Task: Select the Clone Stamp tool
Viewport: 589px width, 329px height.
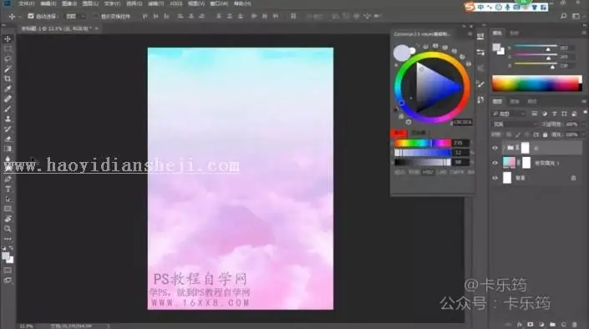Action: click(8, 119)
